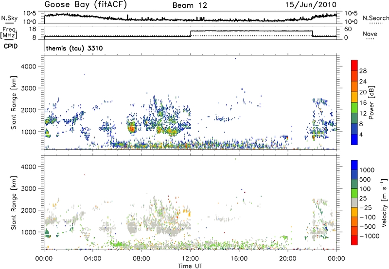Click the "08:00" time tick label
Screen dimensions: 389x269
point(141,259)
